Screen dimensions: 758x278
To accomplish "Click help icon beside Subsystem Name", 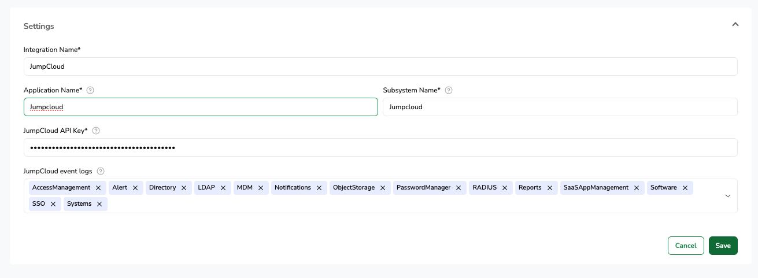I will [x=449, y=90].
